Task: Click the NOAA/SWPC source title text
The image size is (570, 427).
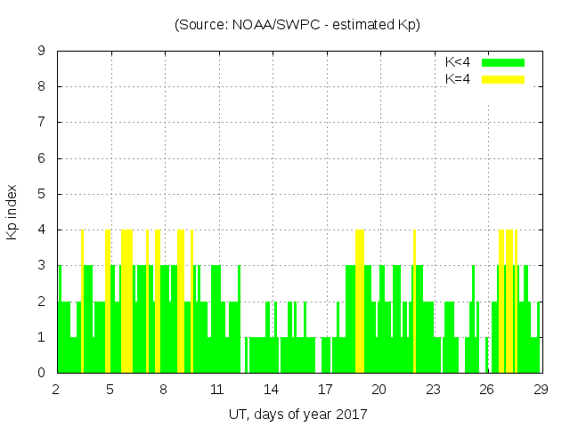Action: pos(297,25)
